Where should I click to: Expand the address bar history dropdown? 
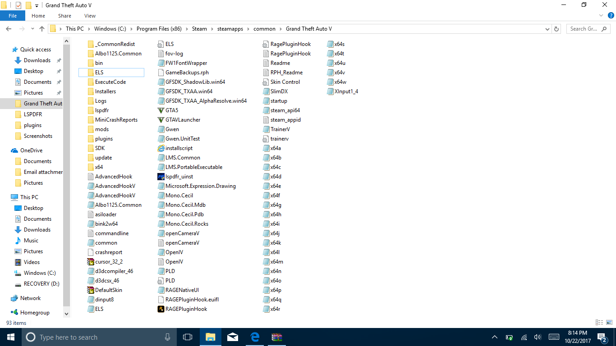tap(547, 29)
